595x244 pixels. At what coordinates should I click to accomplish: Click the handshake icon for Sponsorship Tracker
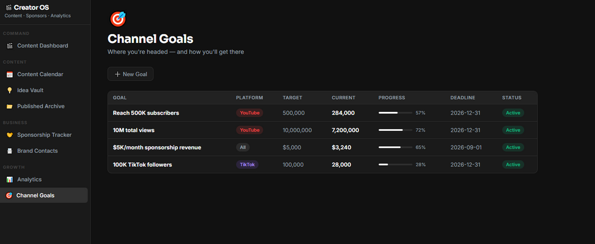(x=9, y=135)
